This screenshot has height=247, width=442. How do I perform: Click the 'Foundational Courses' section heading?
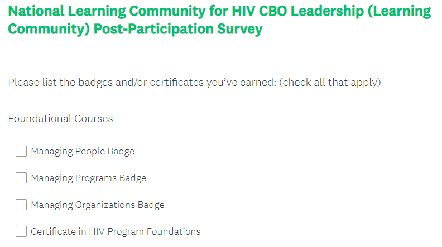[x=60, y=119]
